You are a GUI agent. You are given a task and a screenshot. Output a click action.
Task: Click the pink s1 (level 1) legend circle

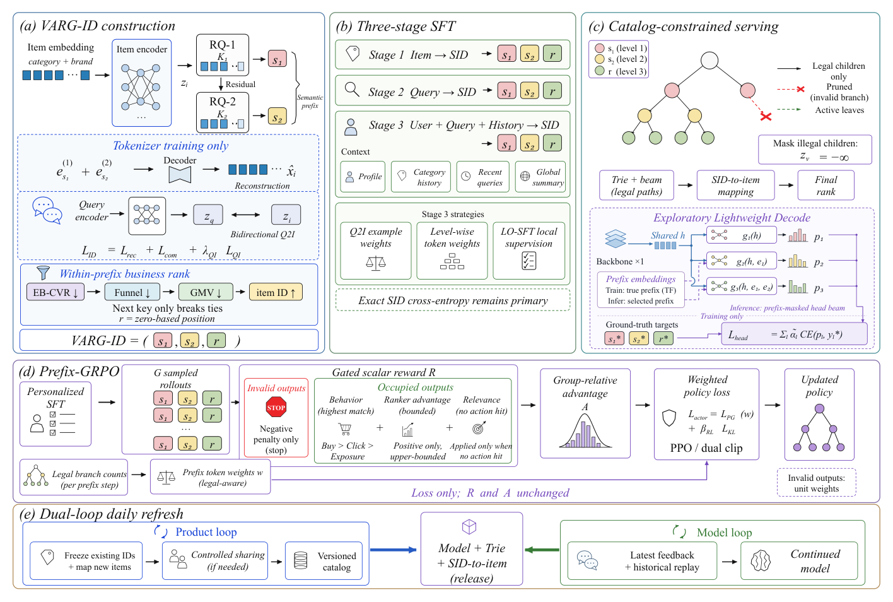point(600,48)
